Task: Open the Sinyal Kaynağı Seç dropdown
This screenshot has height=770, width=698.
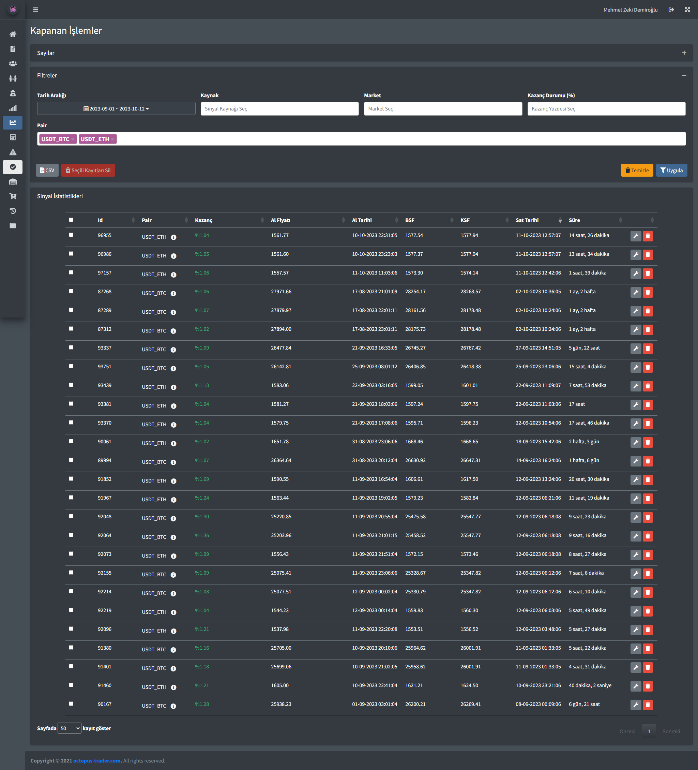Action: [279, 108]
